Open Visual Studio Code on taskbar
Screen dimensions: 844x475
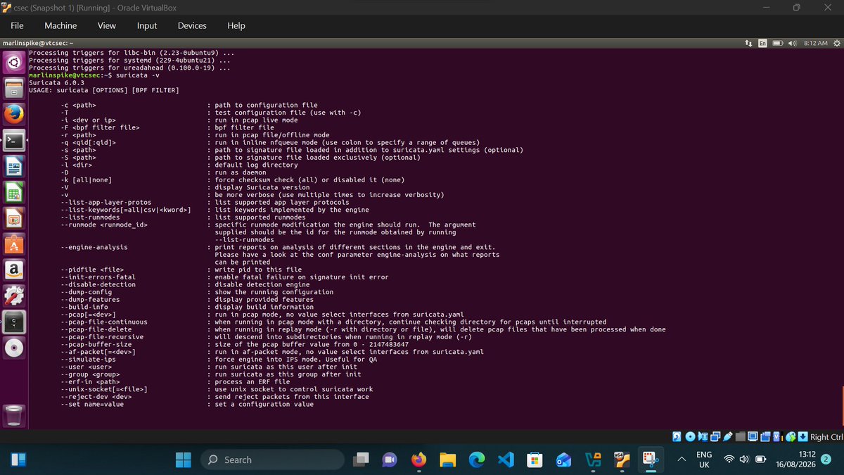coord(506,460)
